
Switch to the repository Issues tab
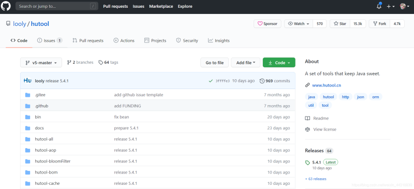coord(50,40)
